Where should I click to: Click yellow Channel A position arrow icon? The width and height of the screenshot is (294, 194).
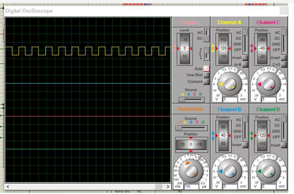(x=213, y=48)
